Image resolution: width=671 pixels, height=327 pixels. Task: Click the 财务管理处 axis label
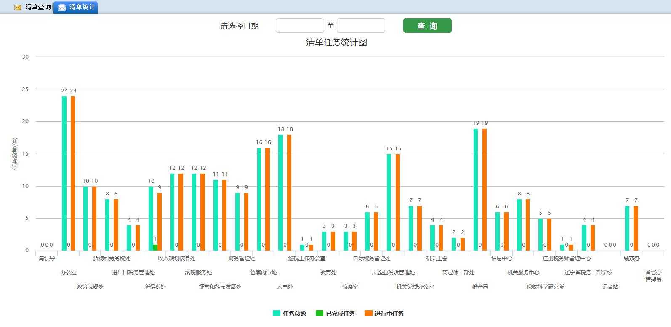242,258
